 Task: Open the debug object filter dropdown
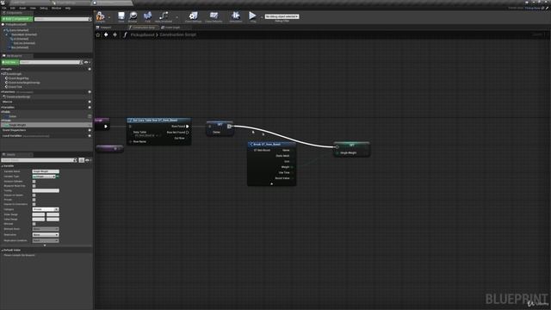click(x=282, y=16)
